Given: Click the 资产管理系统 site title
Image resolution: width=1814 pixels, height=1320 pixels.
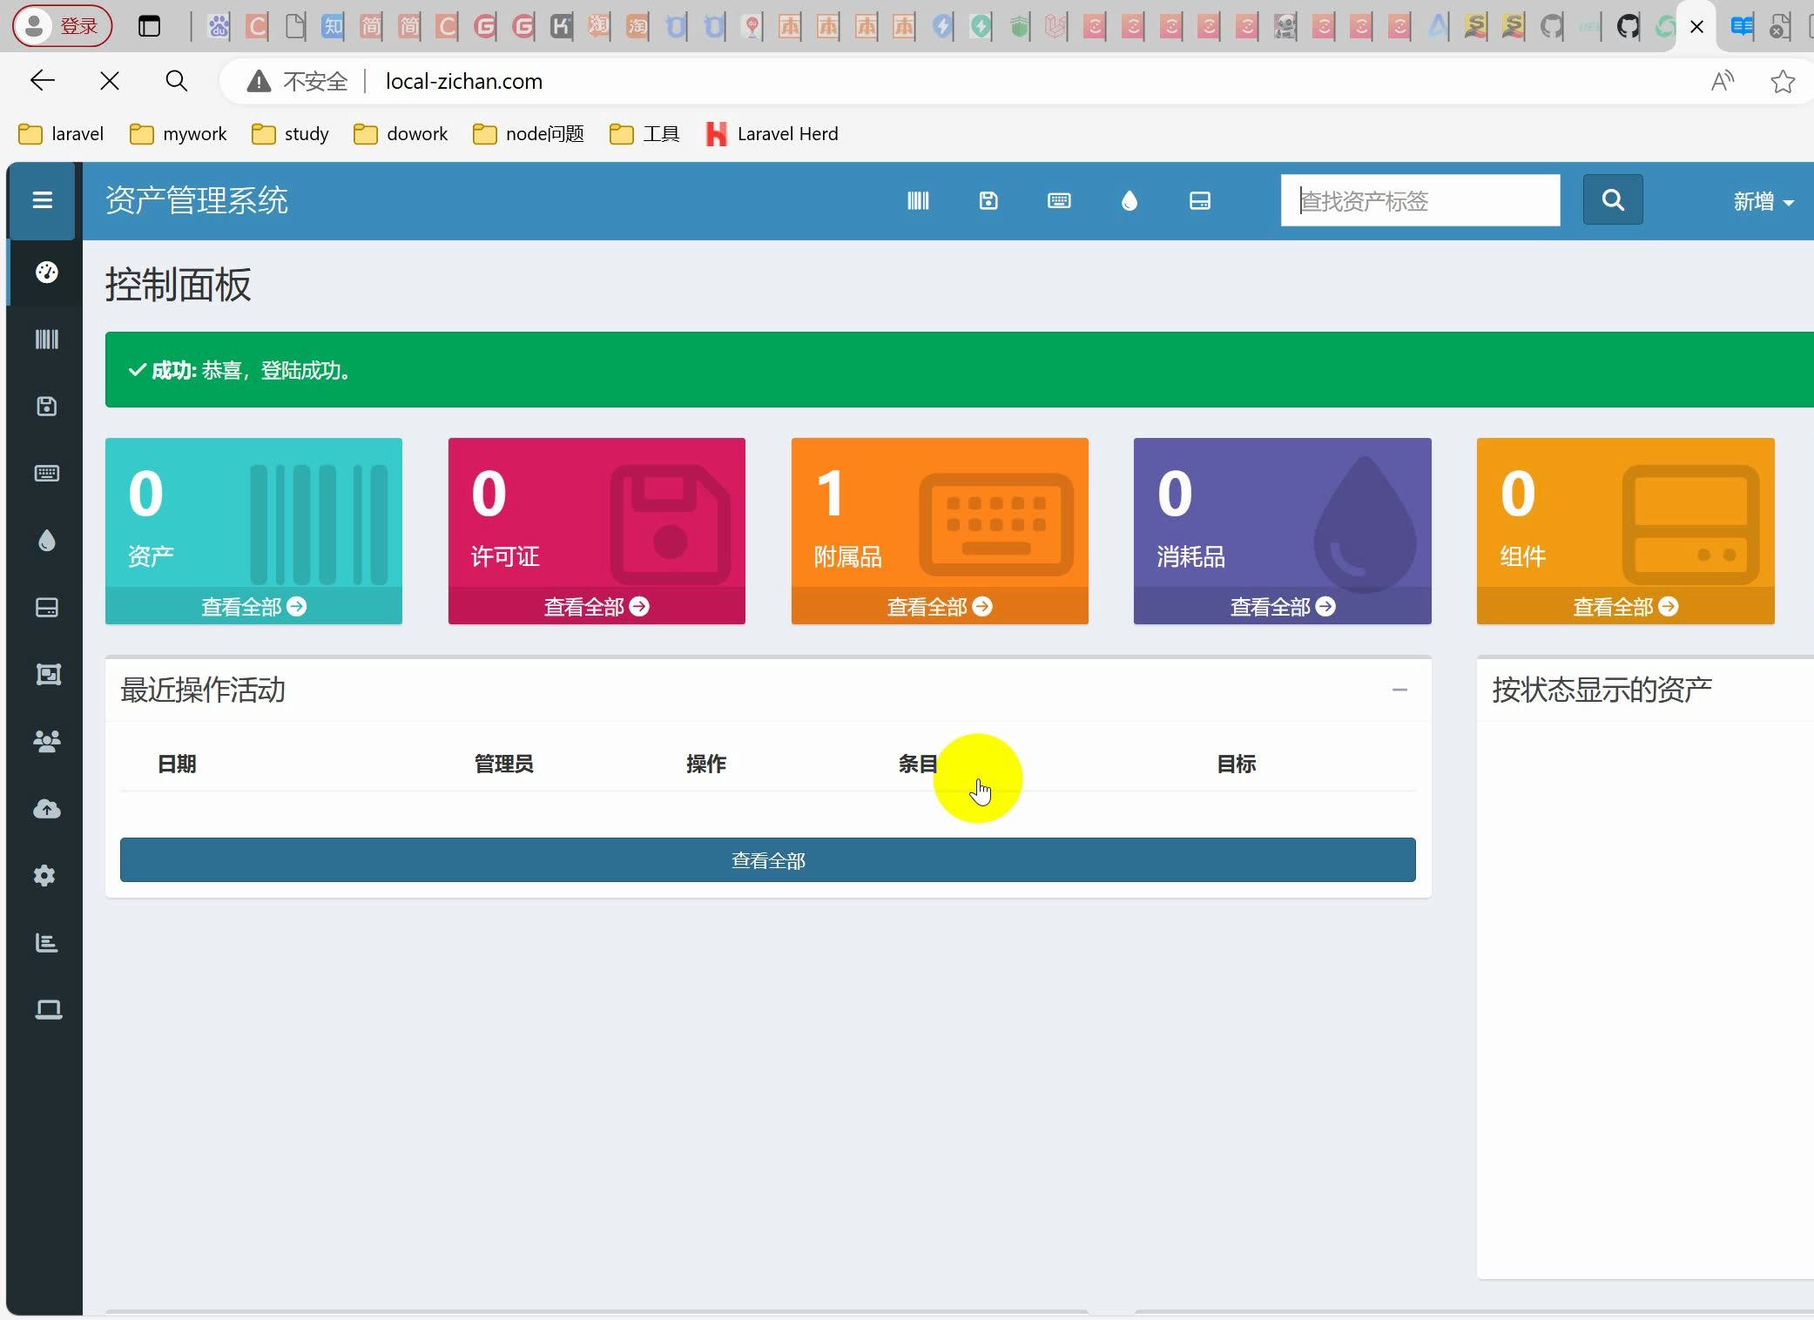Looking at the screenshot, I should tap(197, 201).
